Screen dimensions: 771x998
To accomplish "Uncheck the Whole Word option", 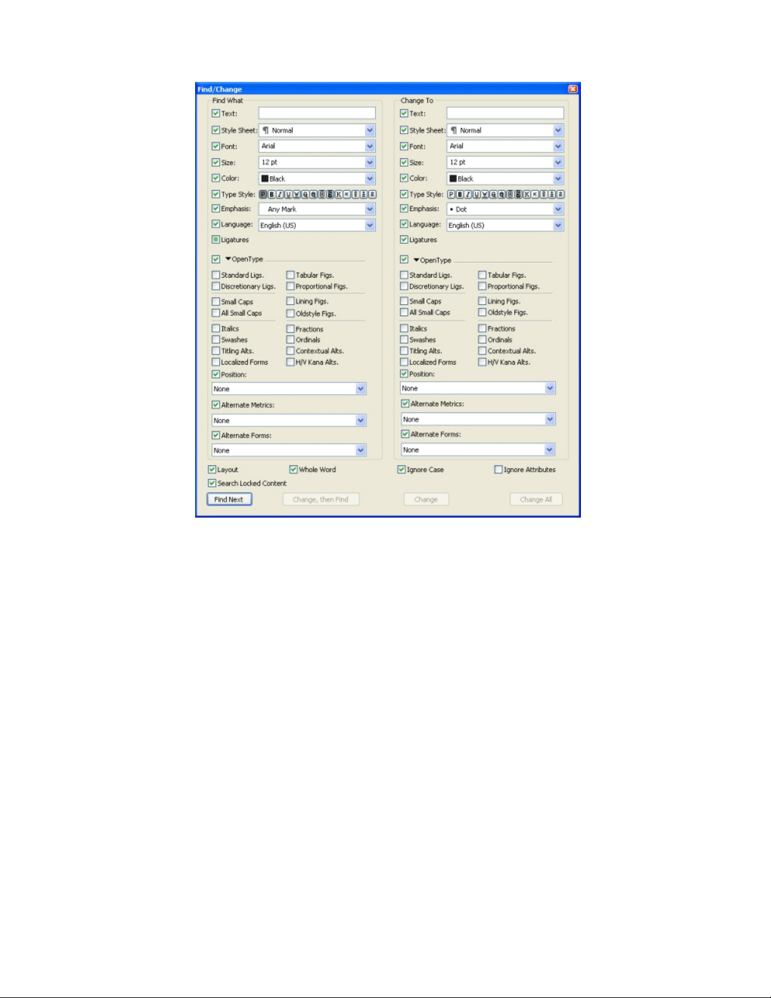I will point(293,470).
